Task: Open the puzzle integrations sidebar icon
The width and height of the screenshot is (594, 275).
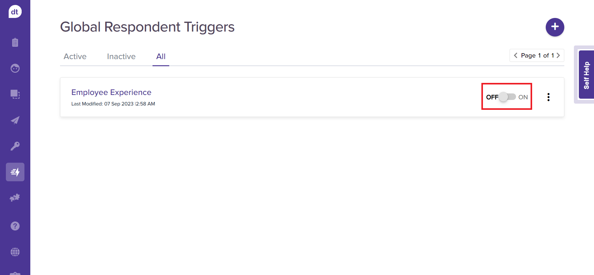Action: pos(15,198)
